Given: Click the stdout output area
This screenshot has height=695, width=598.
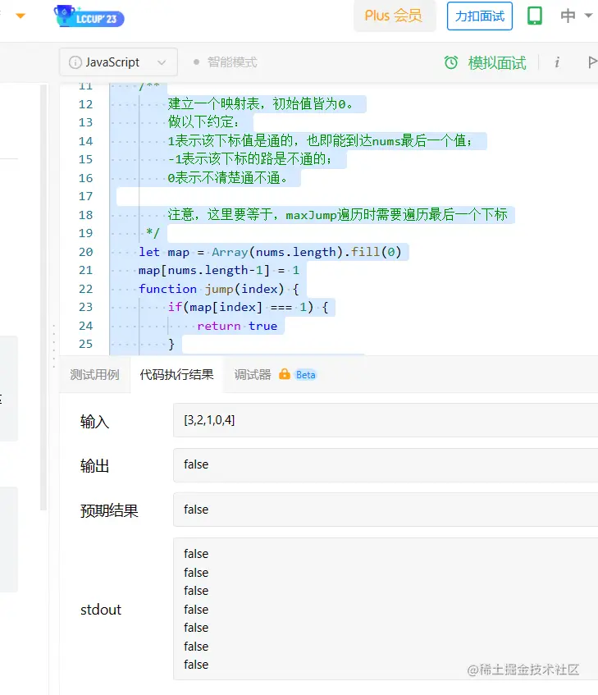Looking at the screenshot, I should click(386, 609).
